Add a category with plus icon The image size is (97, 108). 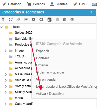[x=41, y=19]
